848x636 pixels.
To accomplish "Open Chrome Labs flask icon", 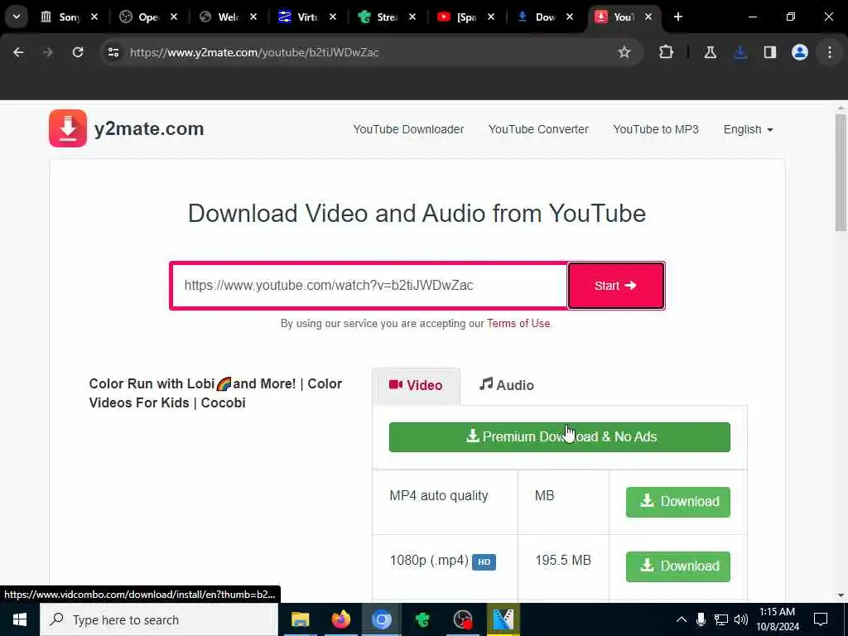I will [710, 52].
